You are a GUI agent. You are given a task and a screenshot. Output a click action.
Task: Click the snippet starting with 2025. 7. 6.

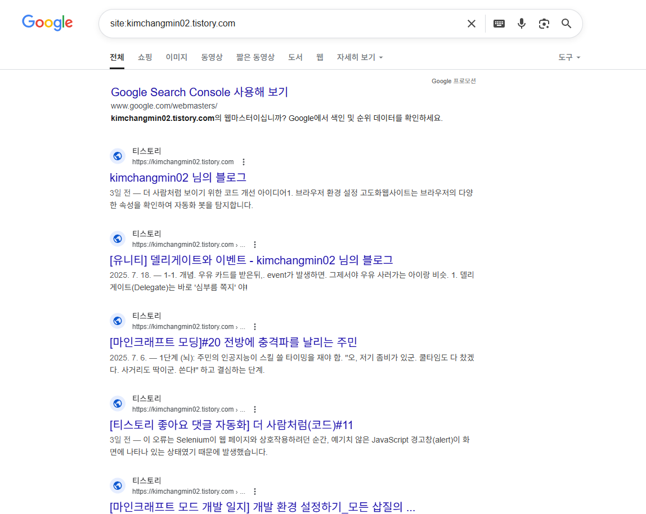291,364
